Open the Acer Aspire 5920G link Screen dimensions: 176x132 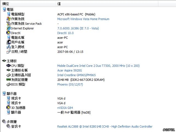tap(70, 70)
